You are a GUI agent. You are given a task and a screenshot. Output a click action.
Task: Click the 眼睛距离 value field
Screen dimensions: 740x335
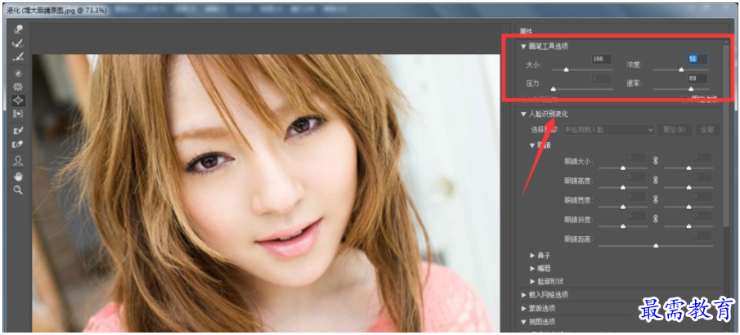pyautogui.click(x=702, y=235)
